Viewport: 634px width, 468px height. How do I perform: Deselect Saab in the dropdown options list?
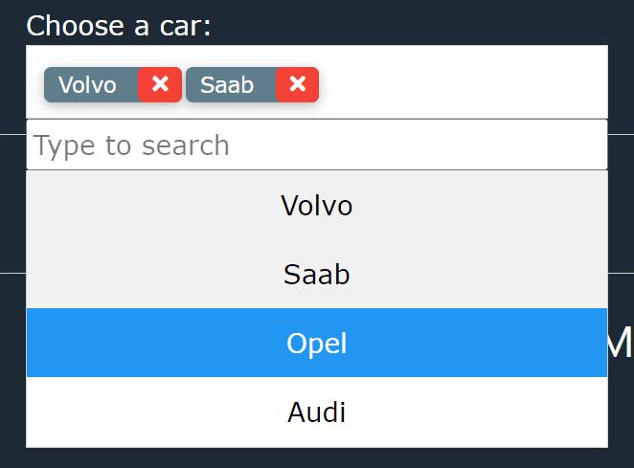point(317,274)
